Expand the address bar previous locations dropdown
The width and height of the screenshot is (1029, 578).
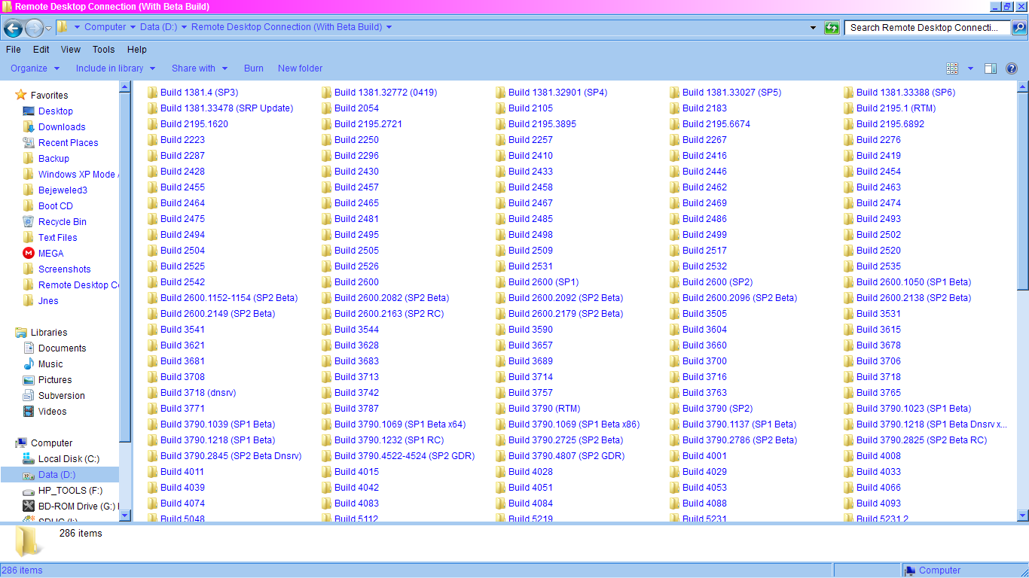click(x=813, y=28)
